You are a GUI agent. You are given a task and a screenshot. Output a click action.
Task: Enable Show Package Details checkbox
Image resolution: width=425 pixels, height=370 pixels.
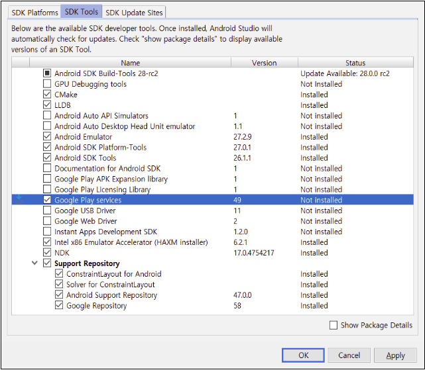point(334,325)
